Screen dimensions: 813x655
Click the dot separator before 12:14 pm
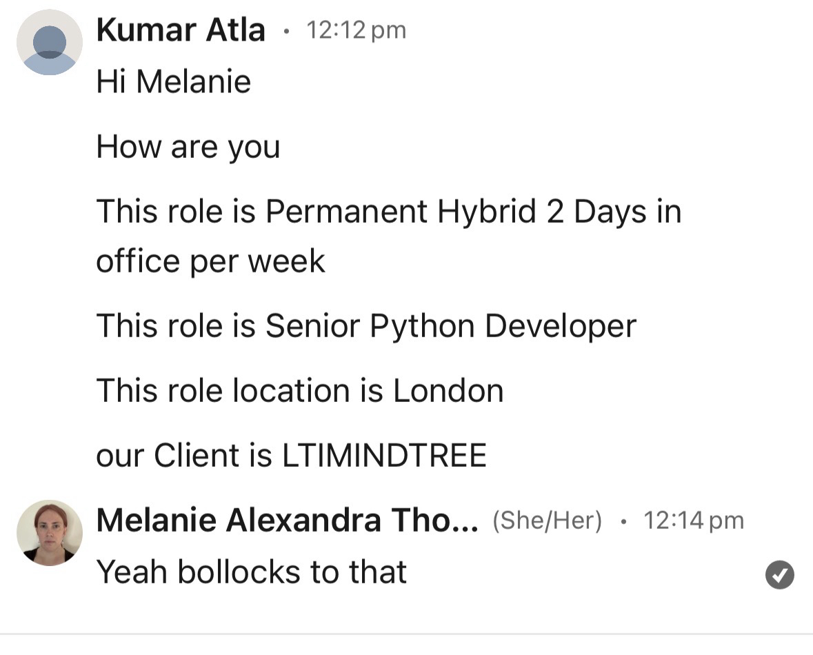tap(623, 521)
